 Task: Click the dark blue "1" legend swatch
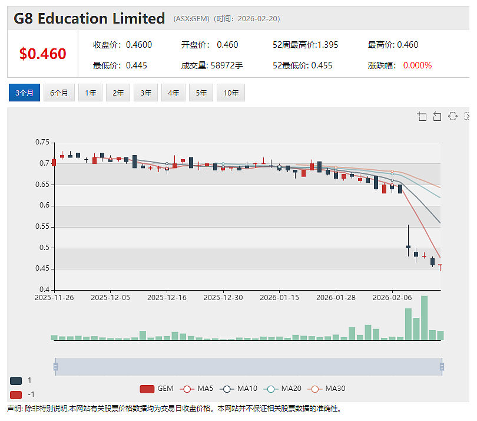16,380
